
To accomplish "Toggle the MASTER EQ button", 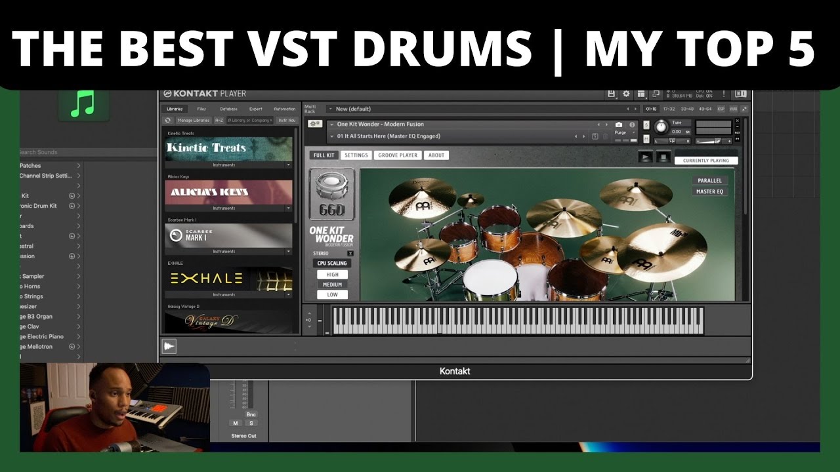I will click(709, 191).
